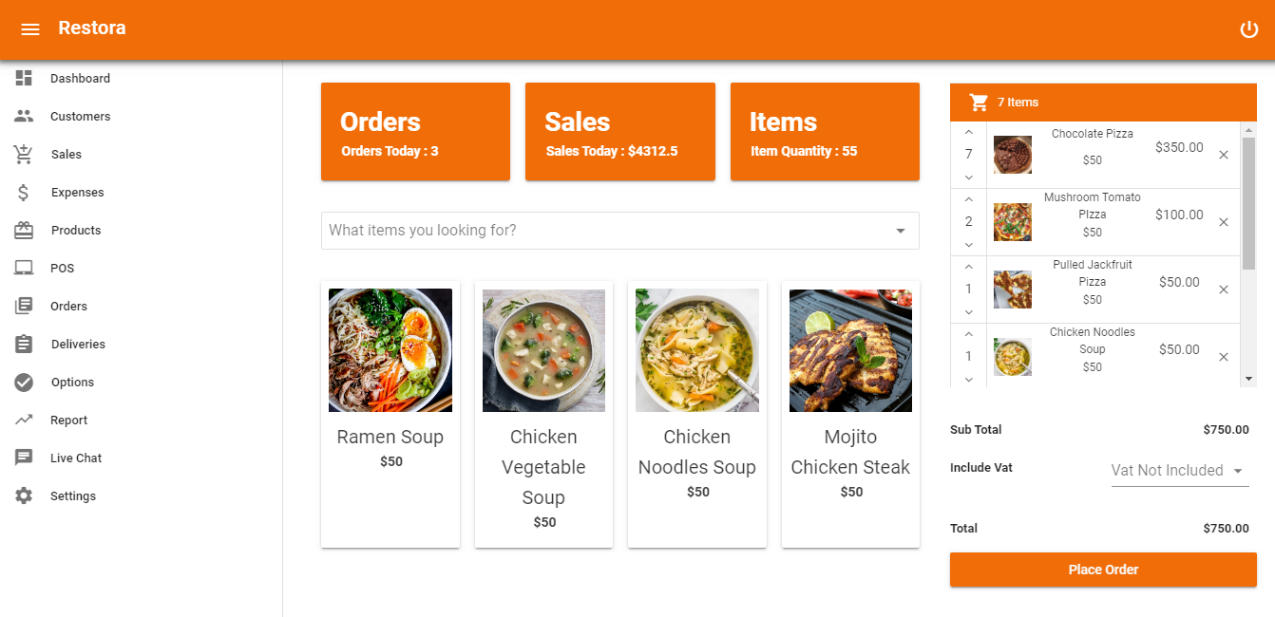Open the Vat Not Included dropdown
Image resolution: width=1275 pixels, height=617 pixels.
click(x=1178, y=470)
